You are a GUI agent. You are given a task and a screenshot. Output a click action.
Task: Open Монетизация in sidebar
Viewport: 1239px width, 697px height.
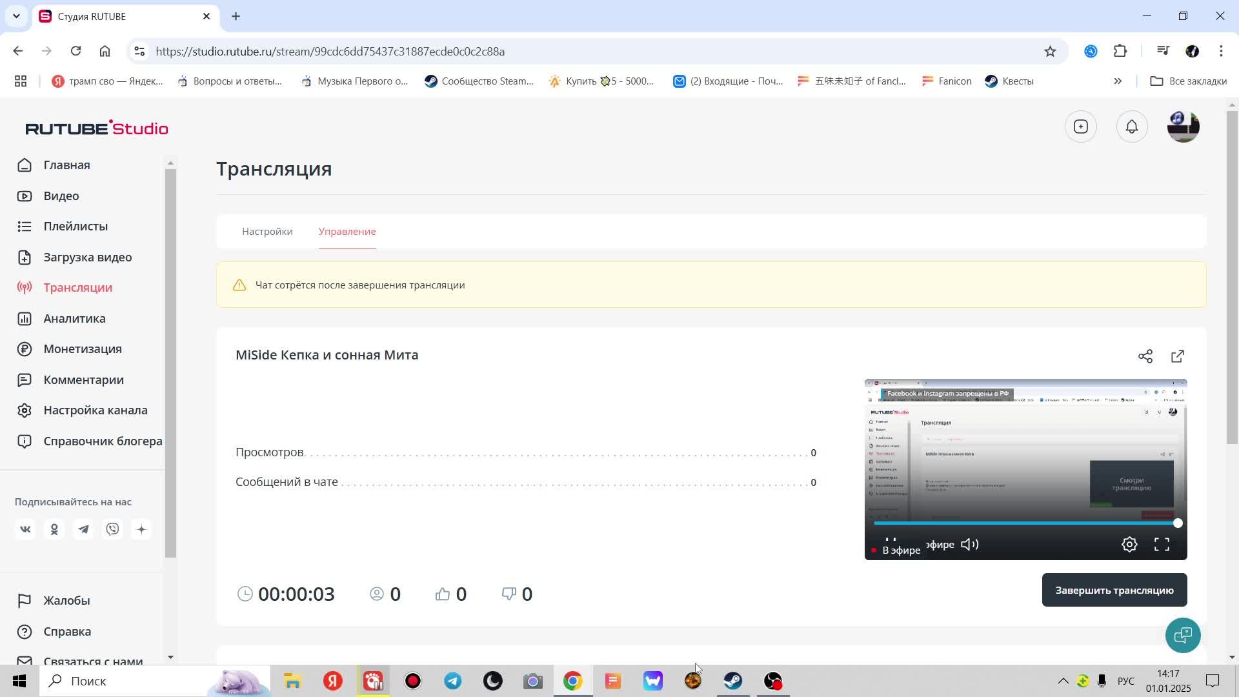coord(83,349)
